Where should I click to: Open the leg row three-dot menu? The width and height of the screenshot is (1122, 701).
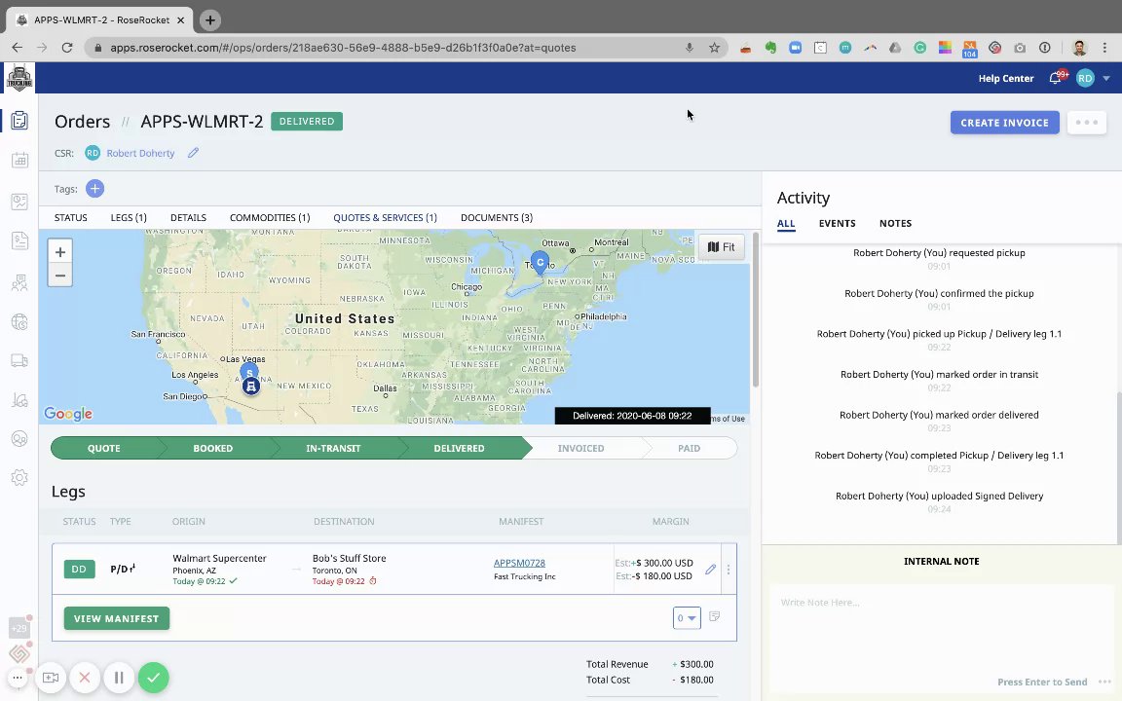click(x=729, y=570)
